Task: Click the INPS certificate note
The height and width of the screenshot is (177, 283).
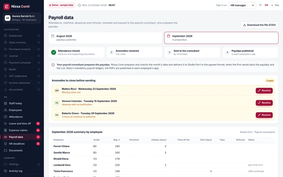Action: 256,171
